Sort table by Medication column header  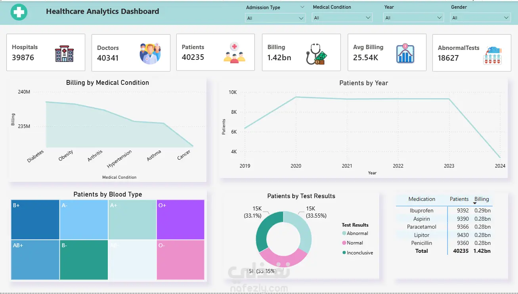(422, 199)
